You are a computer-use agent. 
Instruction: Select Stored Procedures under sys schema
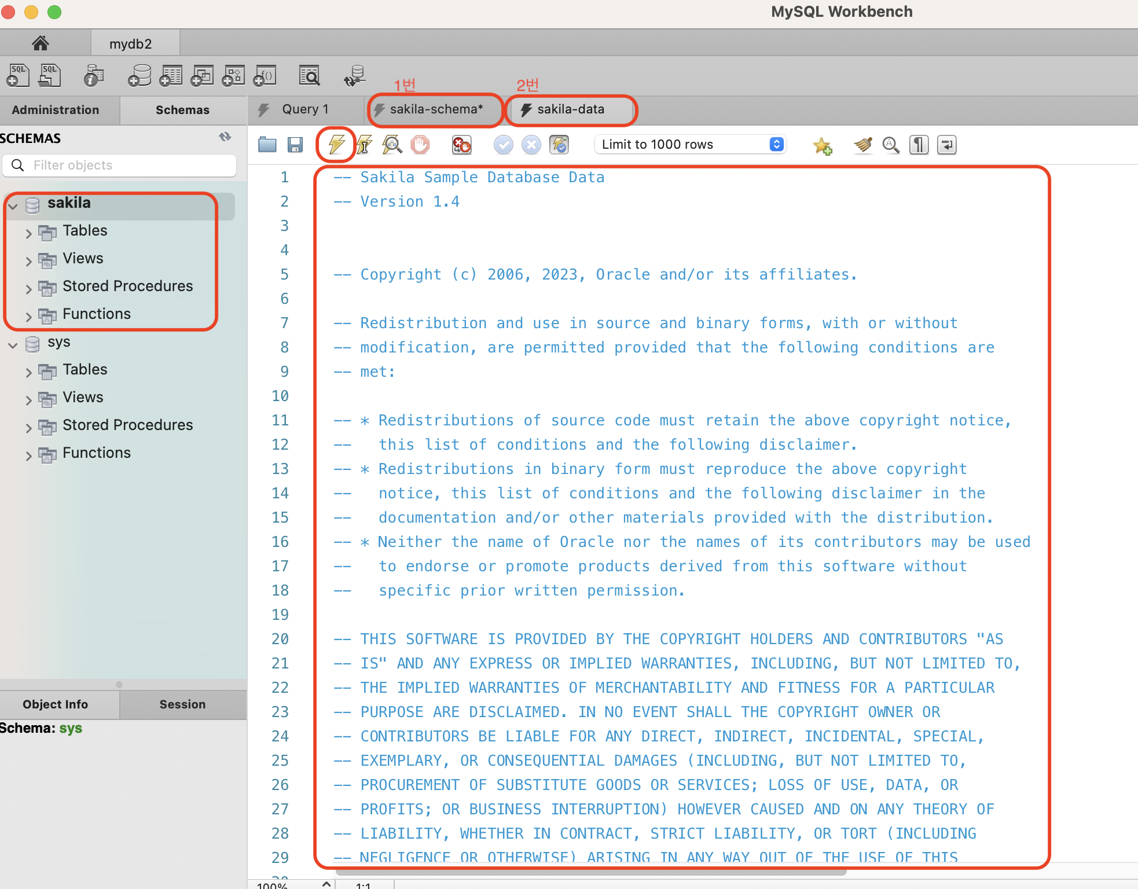pyautogui.click(x=127, y=425)
